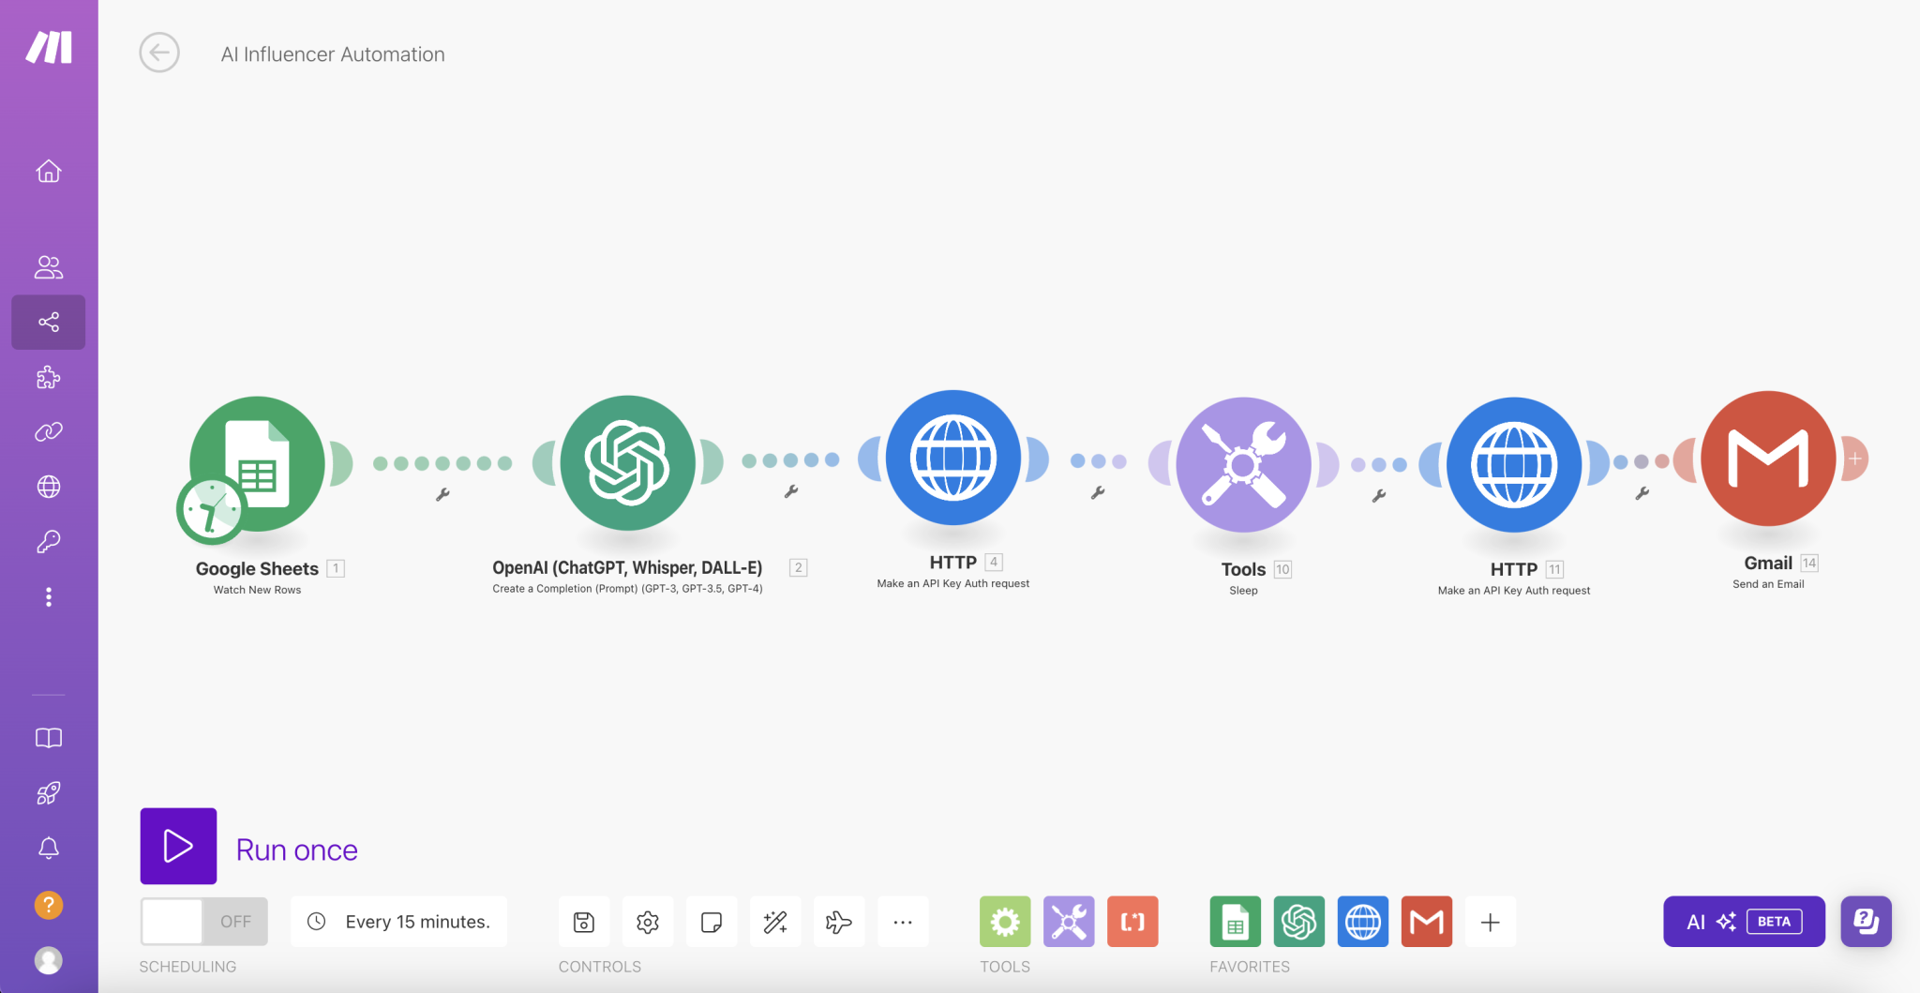1920x993 pixels.
Task: Open the orange Text parser tools icon
Action: pos(1132,922)
